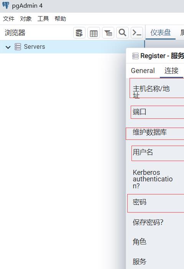Select the 连接 tab in the dialog
Screen dimensions: 184x269
pos(171,71)
